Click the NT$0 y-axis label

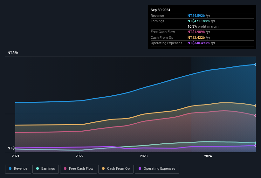[x=12, y=148]
